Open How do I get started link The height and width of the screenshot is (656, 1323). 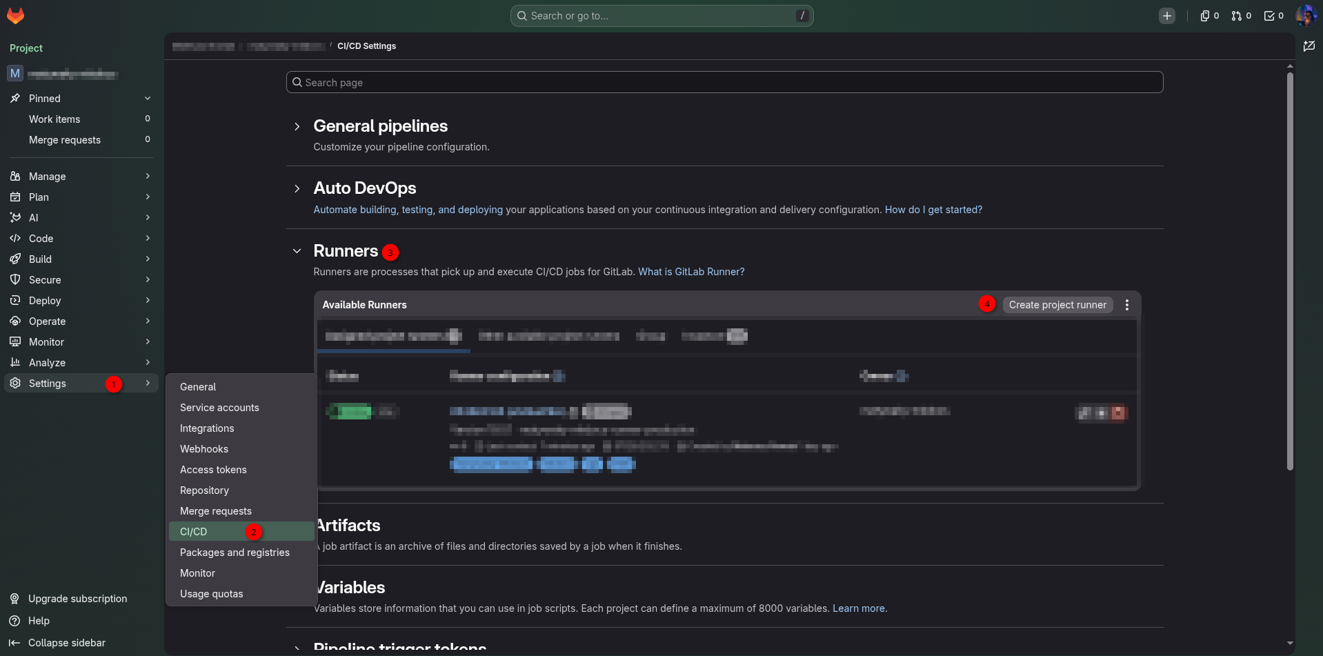[x=933, y=210]
